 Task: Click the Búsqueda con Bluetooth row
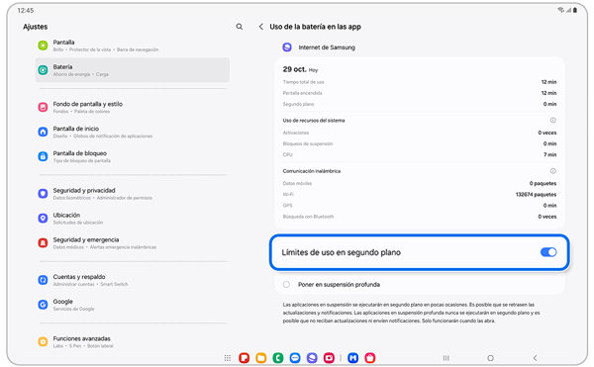tap(420, 217)
